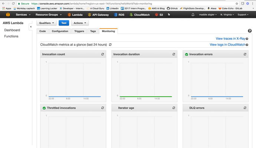Image resolution: width=256 pixels, height=148 pixels.
Task: Open the help question mark icon
Action: click(x=250, y=31)
